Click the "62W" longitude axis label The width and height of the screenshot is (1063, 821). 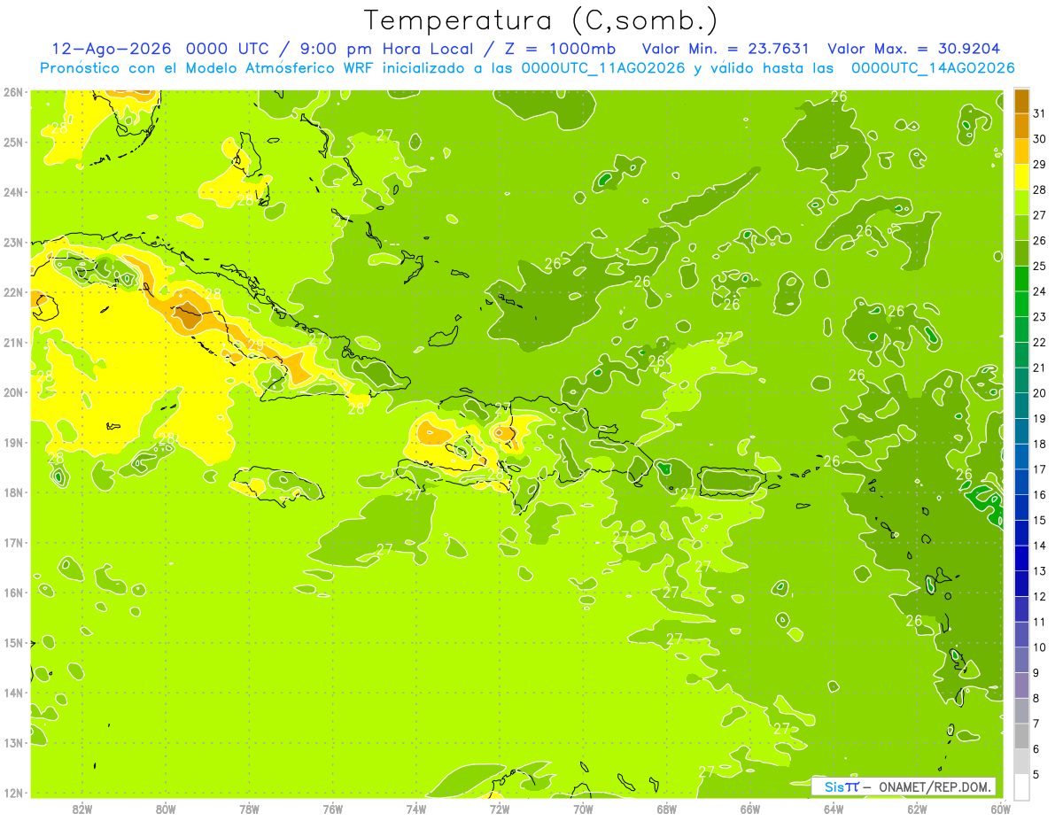click(x=917, y=809)
